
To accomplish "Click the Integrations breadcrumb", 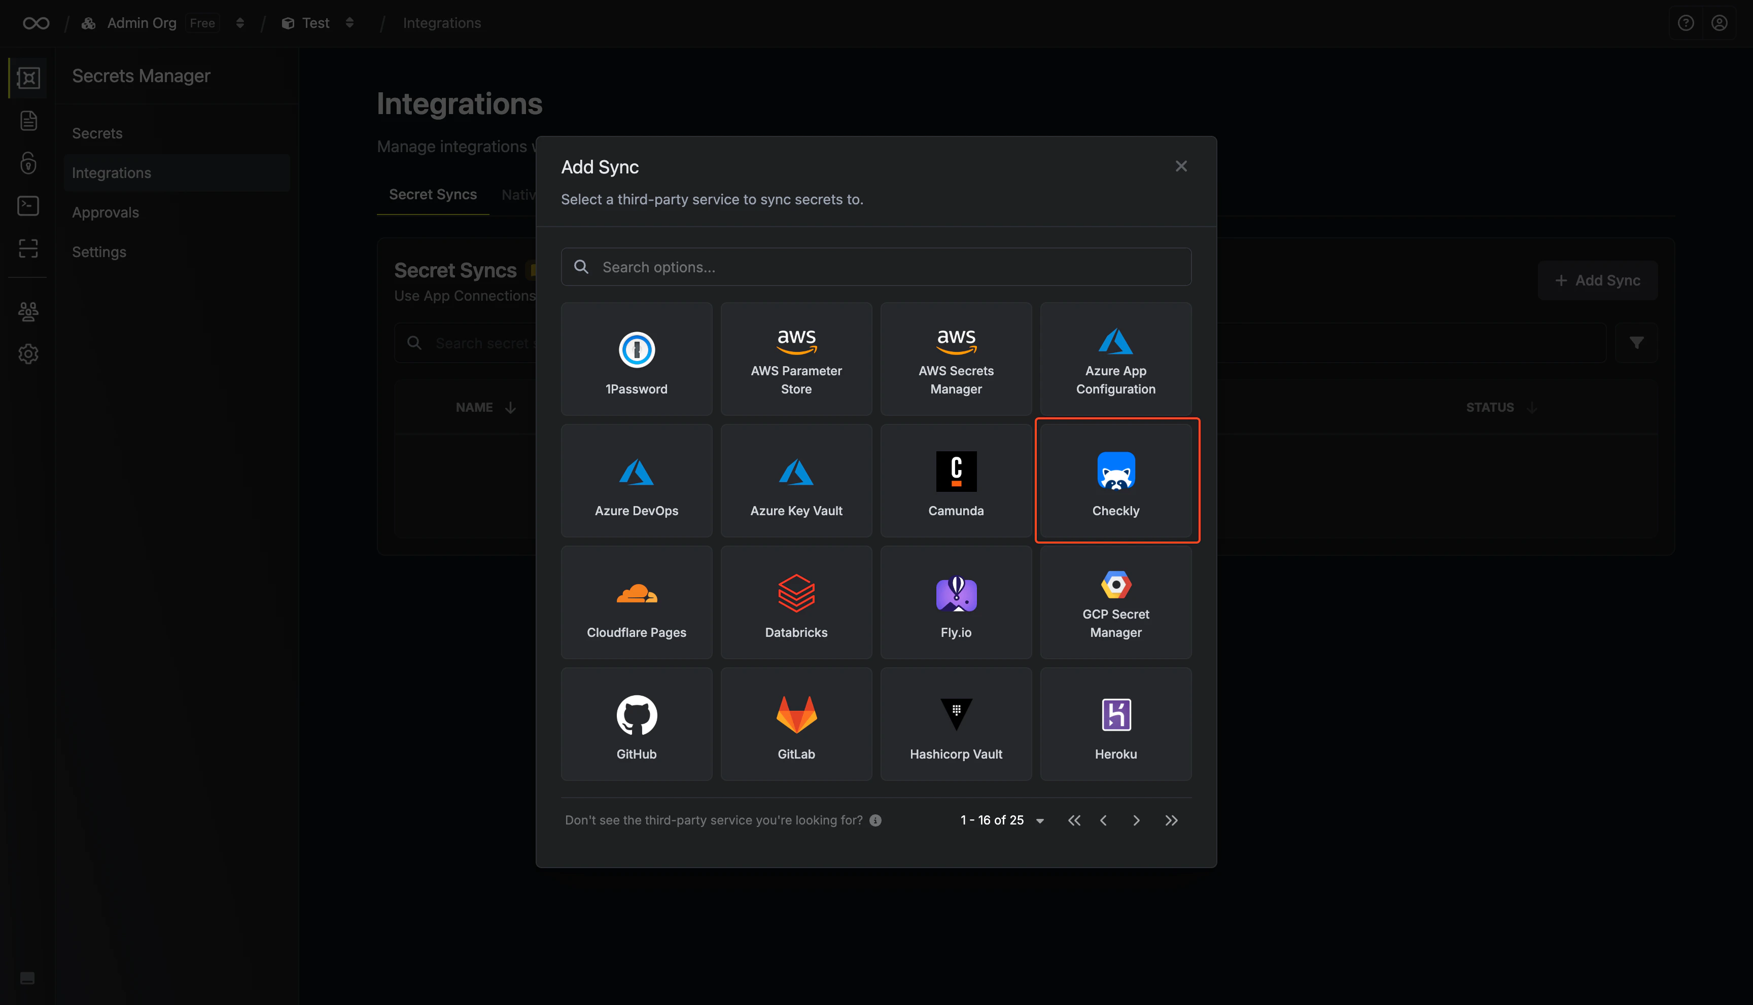I will point(442,23).
